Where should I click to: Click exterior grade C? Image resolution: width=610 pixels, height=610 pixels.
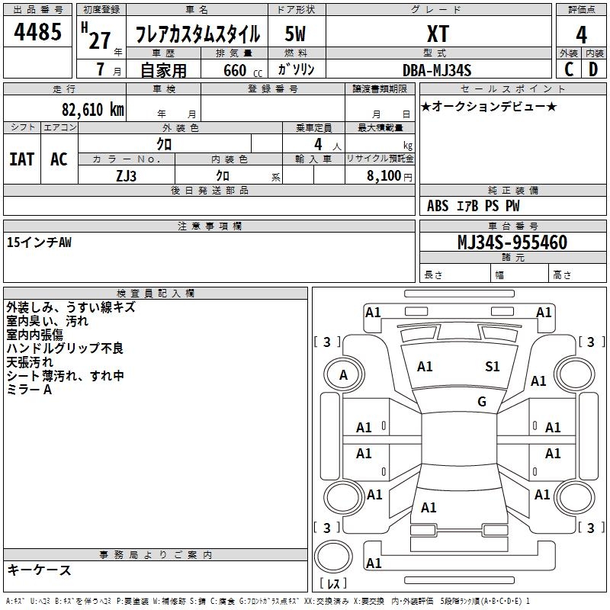pos(569,69)
